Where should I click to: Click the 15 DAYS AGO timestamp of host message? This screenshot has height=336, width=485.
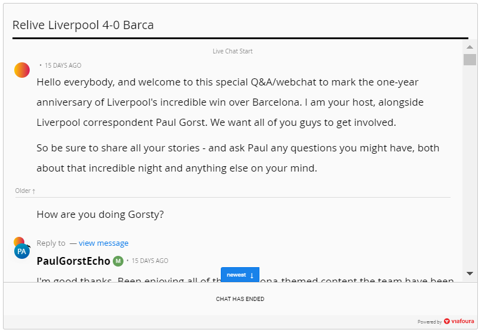tap(63, 65)
